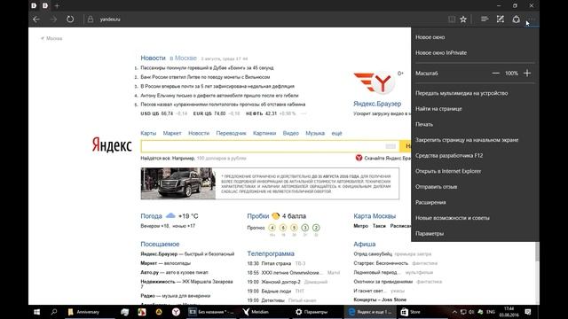
Task: Open the Action Center notification icon
Action: (528, 312)
